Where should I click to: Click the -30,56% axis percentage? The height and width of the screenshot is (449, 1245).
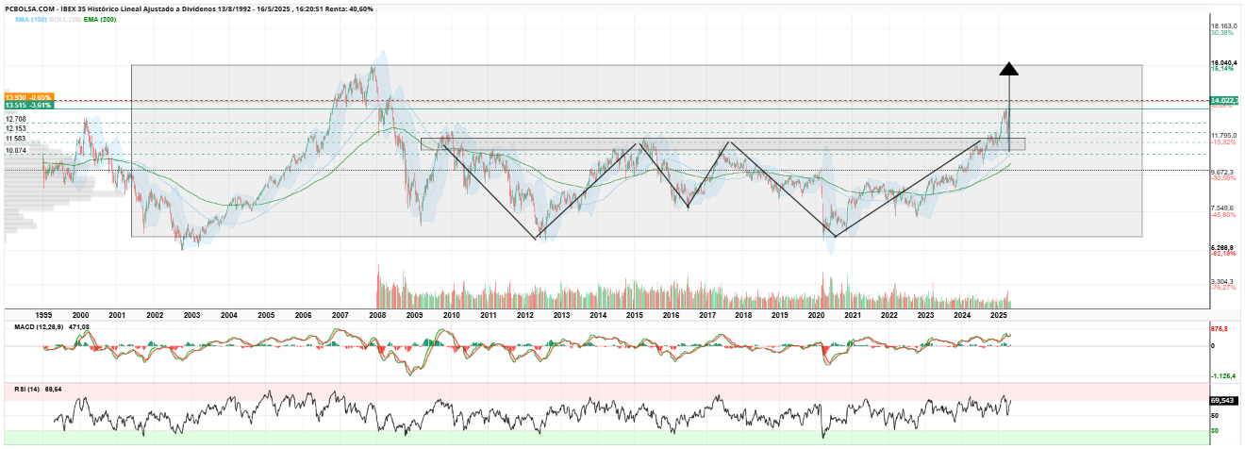point(1223,179)
